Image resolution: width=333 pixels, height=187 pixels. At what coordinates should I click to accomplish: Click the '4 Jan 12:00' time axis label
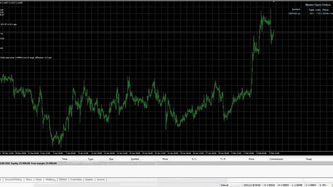(45, 153)
